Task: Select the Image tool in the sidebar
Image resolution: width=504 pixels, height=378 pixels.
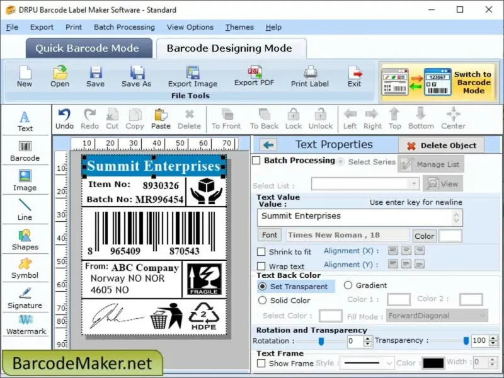Action: click(x=25, y=181)
